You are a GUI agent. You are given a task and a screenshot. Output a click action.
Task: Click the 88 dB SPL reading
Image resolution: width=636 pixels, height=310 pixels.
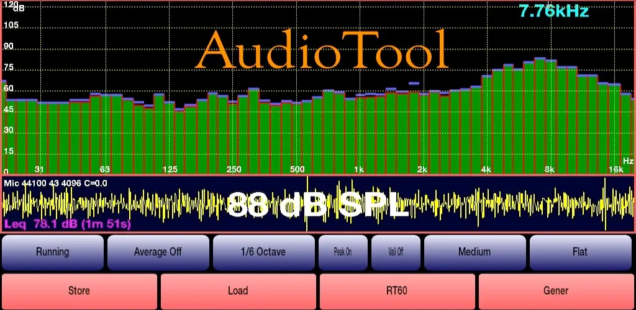(317, 205)
